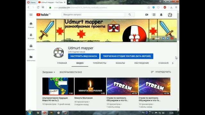Switch to the ПЛЕЙЛИСТЫ tab
Viewport: 205px width, 115px height.
coord(100,63)
